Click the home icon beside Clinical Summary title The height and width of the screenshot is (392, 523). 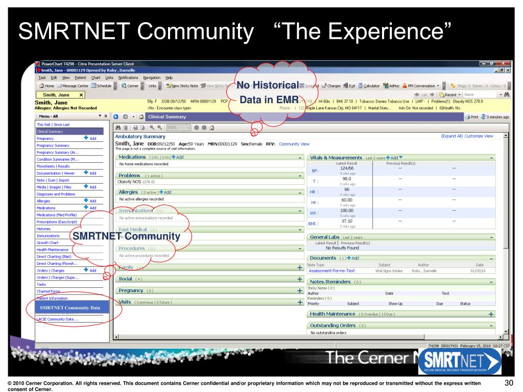pos(141,117)
